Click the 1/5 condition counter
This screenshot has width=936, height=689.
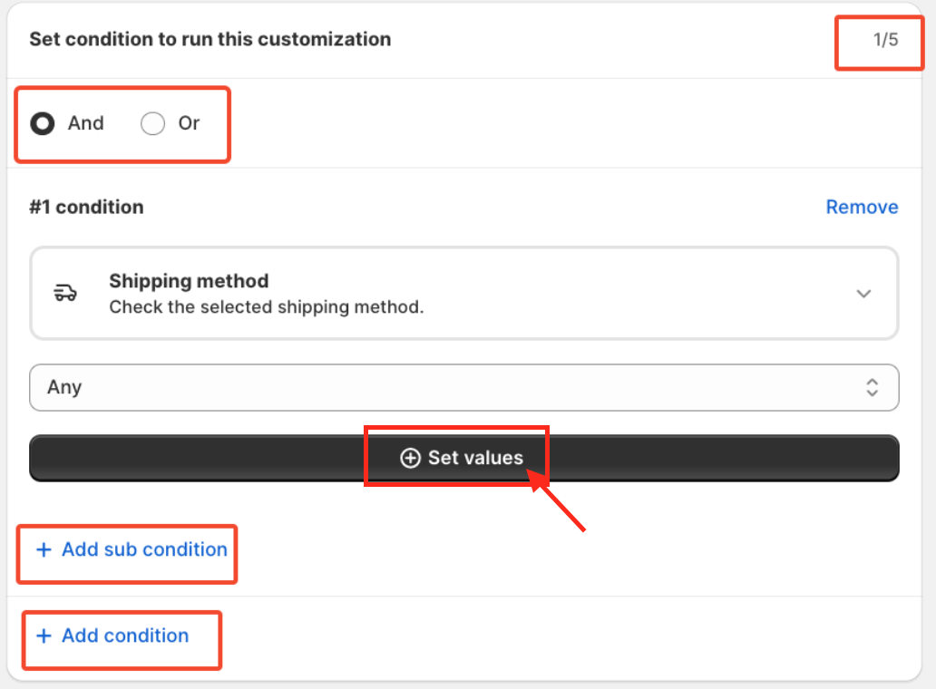tap(885, 40)
